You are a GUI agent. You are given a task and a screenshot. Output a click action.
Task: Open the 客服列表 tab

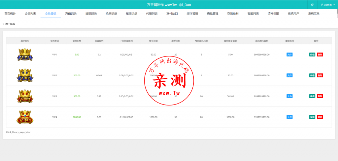(x=253, y=14)
